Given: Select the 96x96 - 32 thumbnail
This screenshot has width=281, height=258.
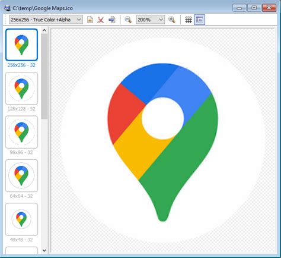Looking at the screenshot, I should 21,132.
